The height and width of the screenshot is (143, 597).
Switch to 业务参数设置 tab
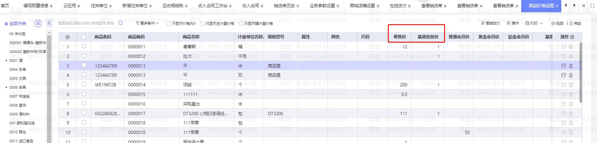322,6
